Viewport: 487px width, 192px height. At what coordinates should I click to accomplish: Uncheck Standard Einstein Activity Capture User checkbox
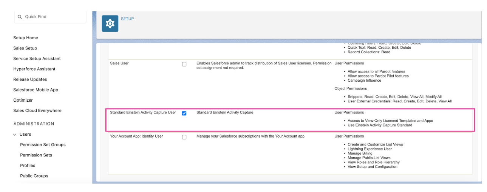tap(184, 113)
